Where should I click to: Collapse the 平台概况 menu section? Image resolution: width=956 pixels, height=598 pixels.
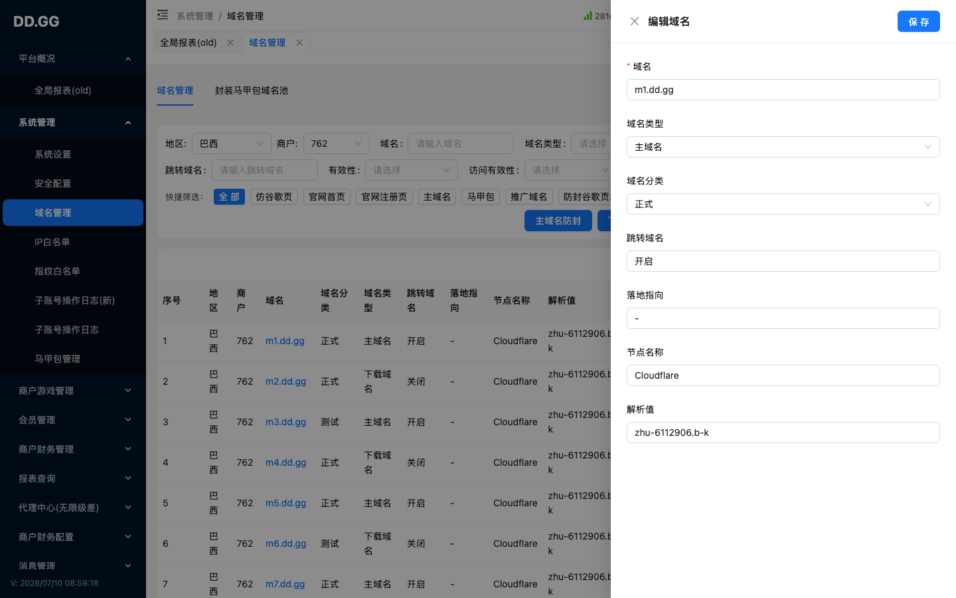coord(73,58)
